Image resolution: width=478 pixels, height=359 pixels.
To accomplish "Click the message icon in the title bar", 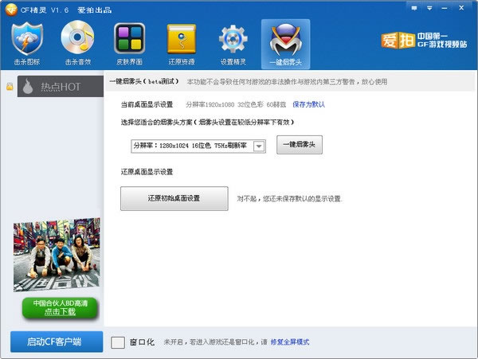I will point(414,8).
